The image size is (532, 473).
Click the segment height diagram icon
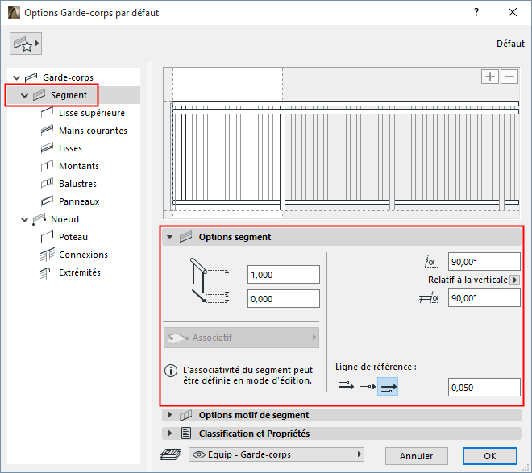210,280
